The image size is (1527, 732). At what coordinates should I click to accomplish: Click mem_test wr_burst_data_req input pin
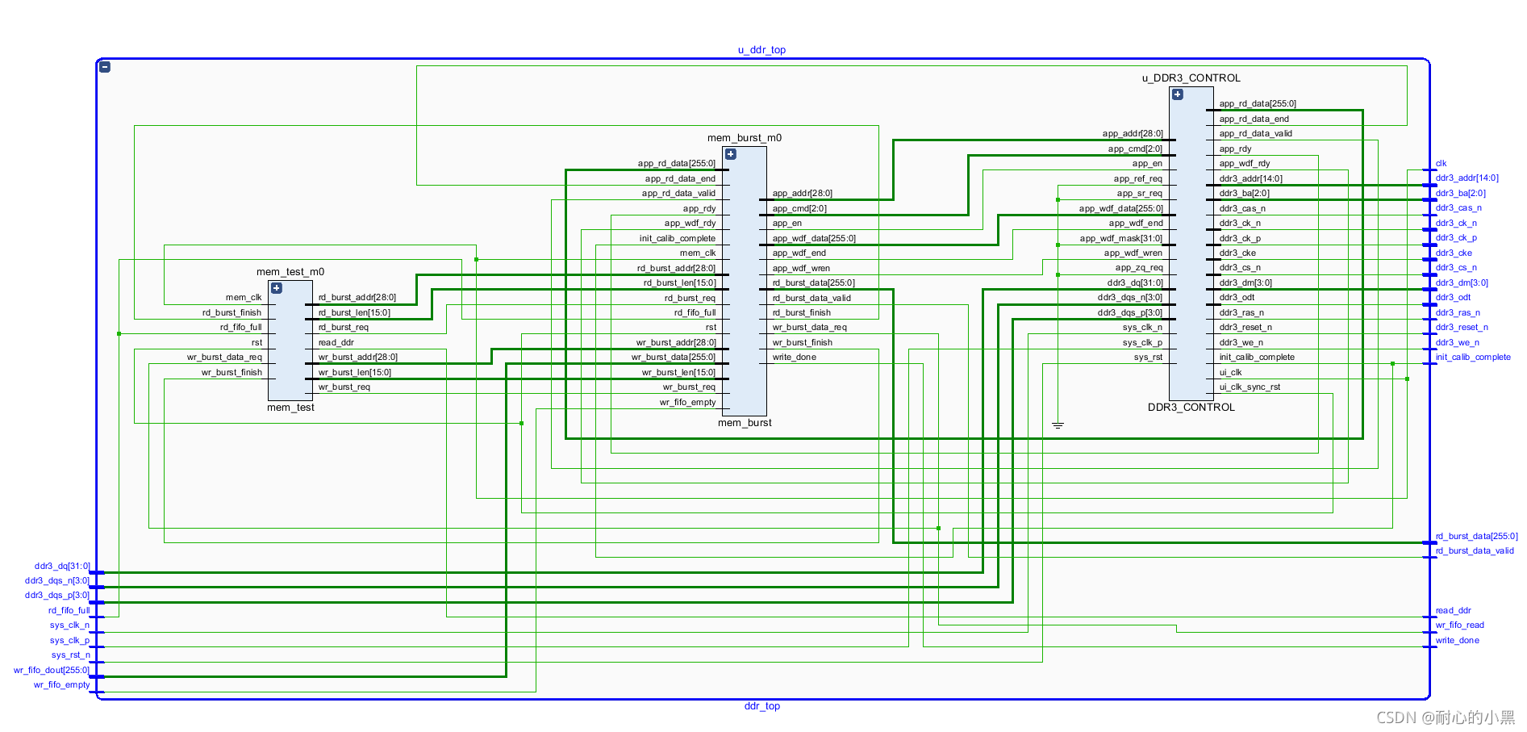pos(224,358)
